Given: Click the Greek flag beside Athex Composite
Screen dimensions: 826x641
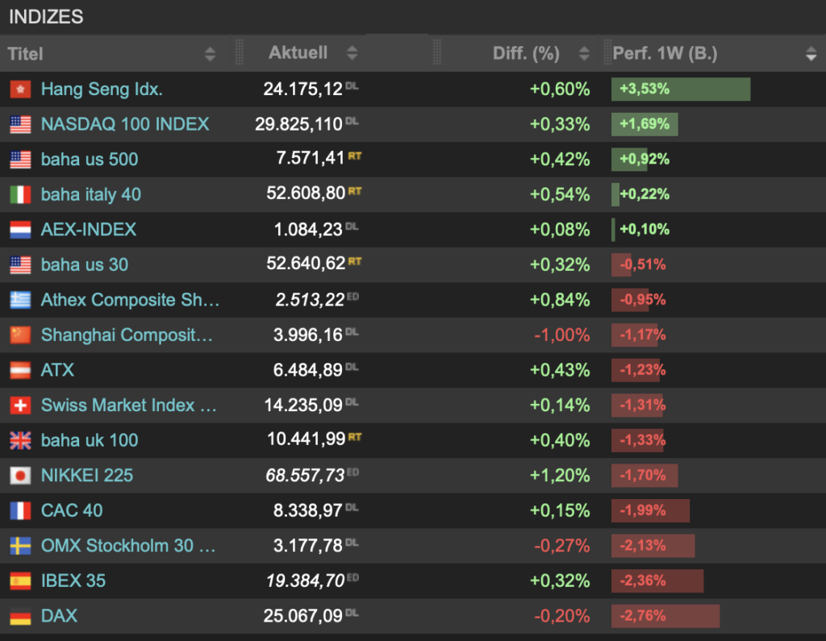Looking at the screenshot, I should [x=20, y=300].
